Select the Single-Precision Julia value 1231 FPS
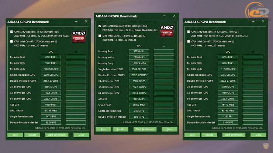 228,117
